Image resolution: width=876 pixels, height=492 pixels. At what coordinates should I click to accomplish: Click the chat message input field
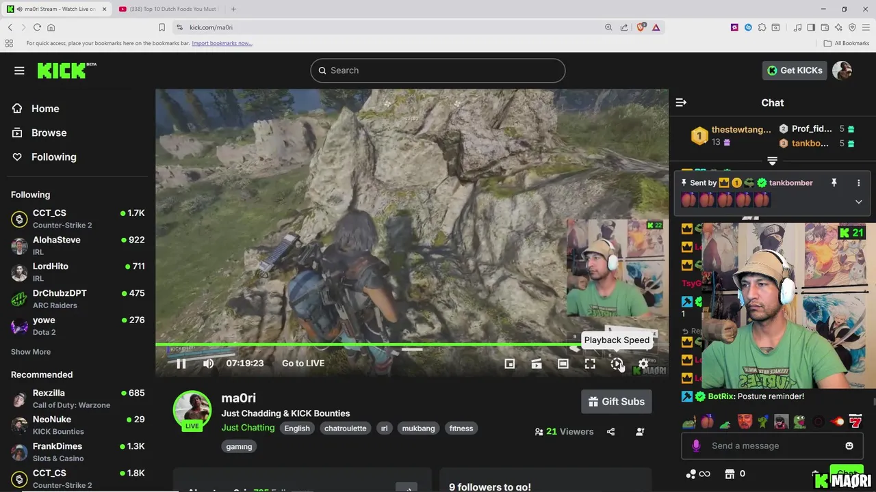pos(773,446)
